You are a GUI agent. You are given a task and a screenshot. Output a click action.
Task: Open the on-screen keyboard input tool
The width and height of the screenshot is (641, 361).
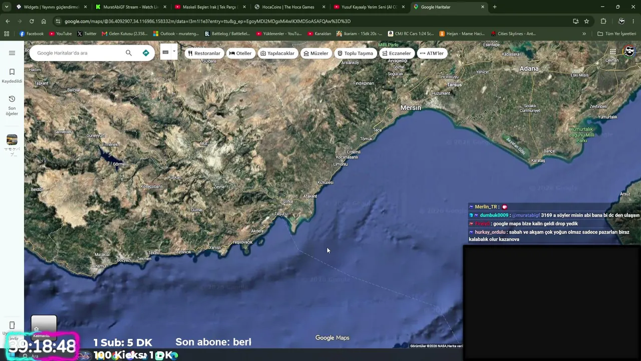tap(165, 52)
